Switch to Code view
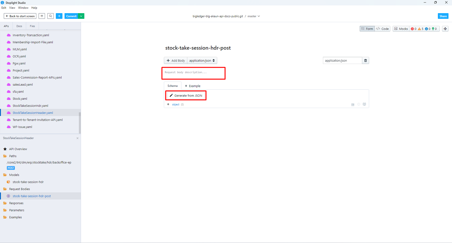Screen dimensions: 452x243 (x=382, y=29)
